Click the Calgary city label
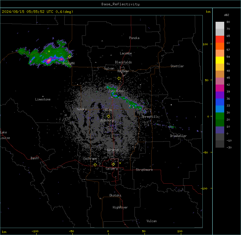241x235 pixels. (x=112, y=168)
